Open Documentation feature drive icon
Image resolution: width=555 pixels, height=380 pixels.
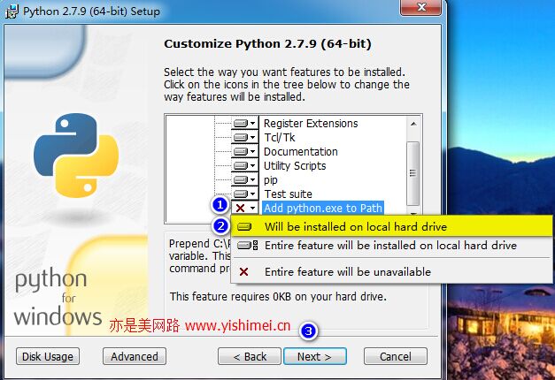241,152
